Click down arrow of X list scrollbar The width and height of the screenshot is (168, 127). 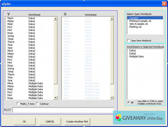(112, 98)
